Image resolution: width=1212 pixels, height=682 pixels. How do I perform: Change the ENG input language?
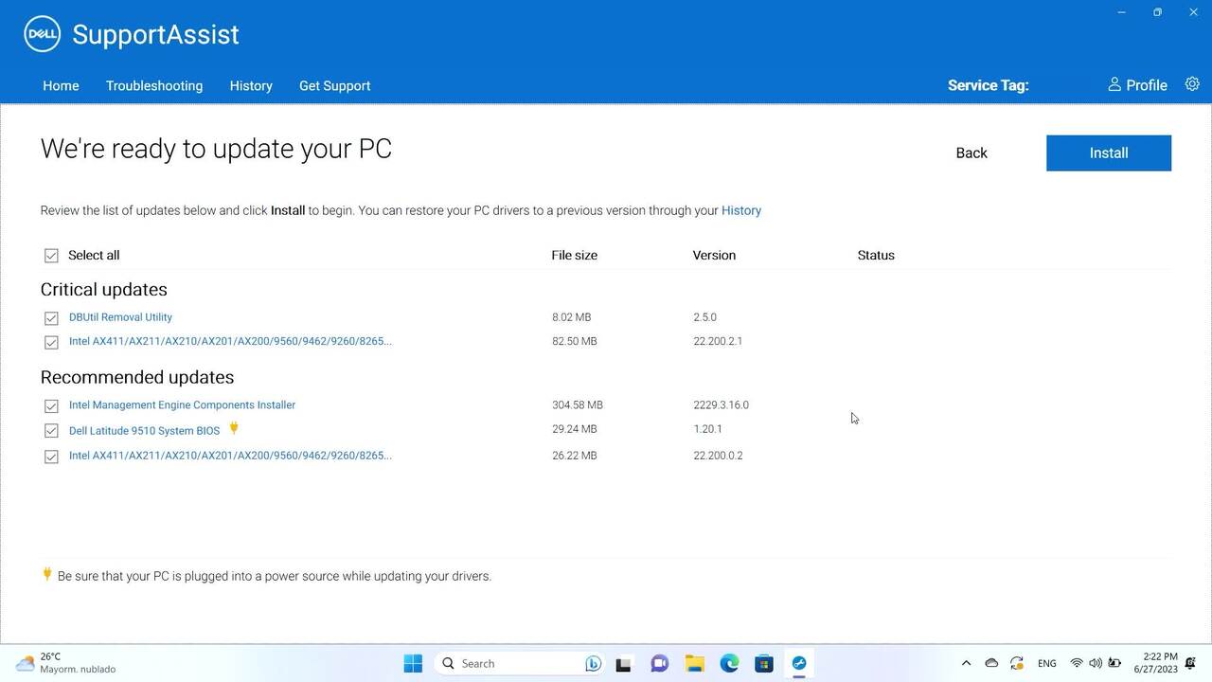coord(1047,663)
